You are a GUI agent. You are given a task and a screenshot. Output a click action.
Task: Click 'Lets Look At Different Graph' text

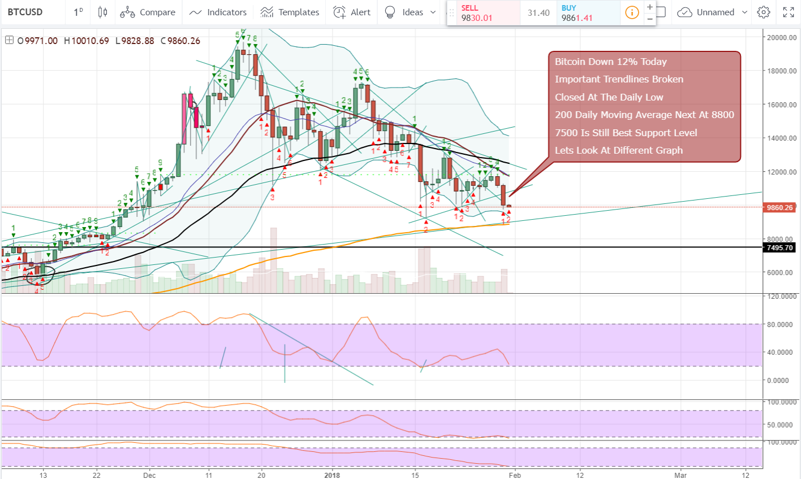point(619,150)
